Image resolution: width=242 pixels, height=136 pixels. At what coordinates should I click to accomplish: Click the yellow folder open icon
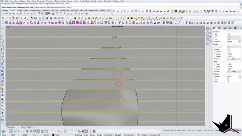point(53,13)
